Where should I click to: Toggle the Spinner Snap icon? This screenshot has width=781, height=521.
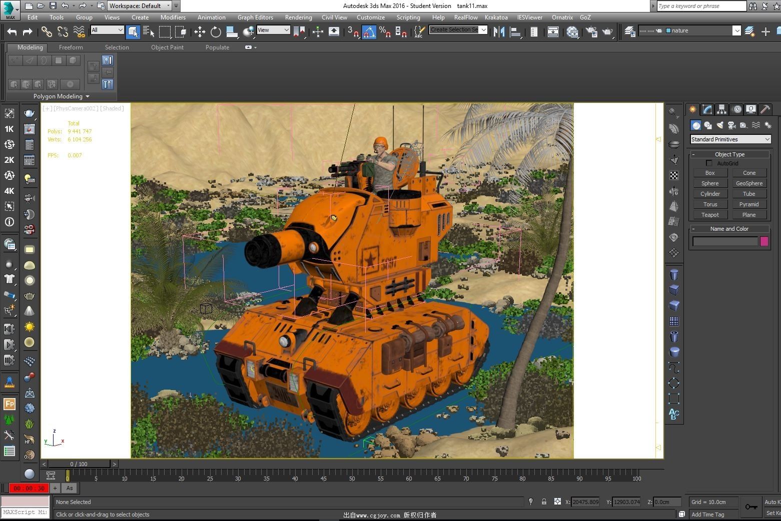coord(401,31)
